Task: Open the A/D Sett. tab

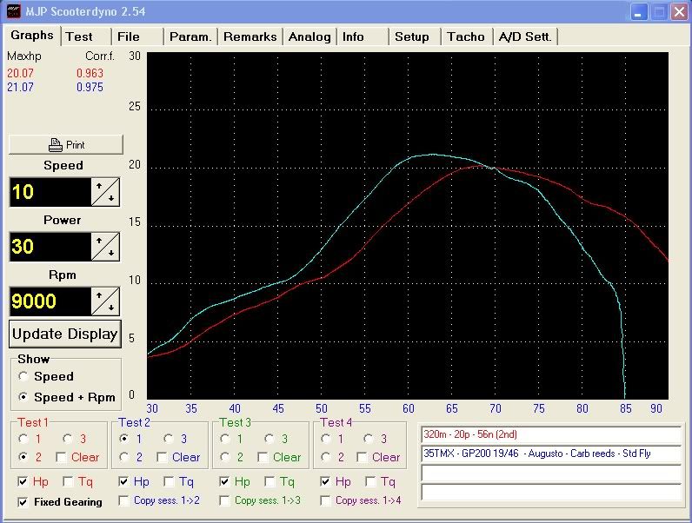Action: (x=524, y=36)
